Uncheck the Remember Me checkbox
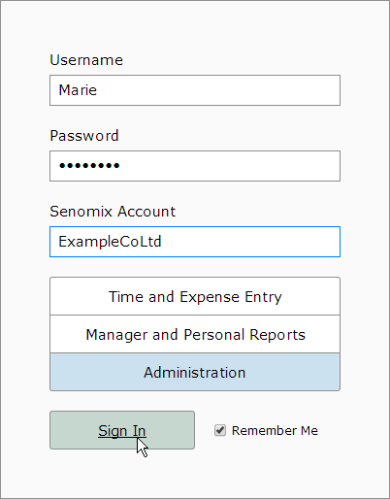Screen dimensions: 390x499 tap(220, 430)
